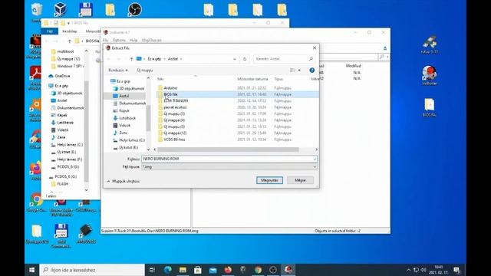Open File Explorer from the taskbar
The image size is (491, 276).
pyautogui.click(x=183, y=270)
